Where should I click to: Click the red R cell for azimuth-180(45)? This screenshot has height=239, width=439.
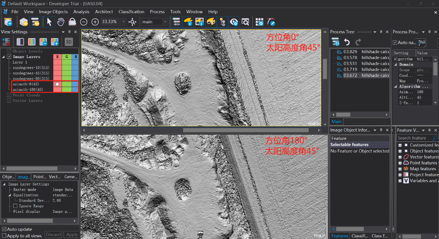57,89
